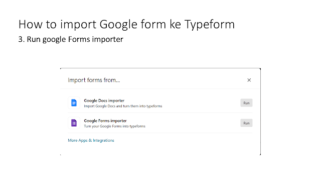321x181 pixels.
Task: Click the subtitle '3. Run google Forms importer'
Action: pyautogui.click(x=71, y=39)
